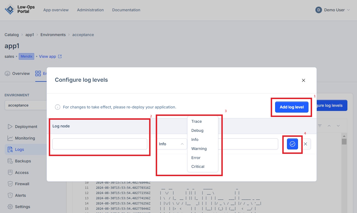Screen dimensions: 357x213
Task: Click the Low-Ops Portal logo
Action: 20,10
